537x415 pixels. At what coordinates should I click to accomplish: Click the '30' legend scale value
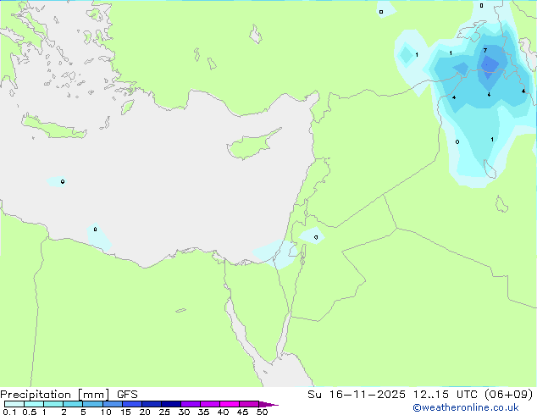click(184, 412)
